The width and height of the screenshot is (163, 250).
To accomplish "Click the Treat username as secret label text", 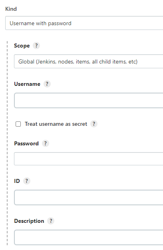I will [x=56, y=124].
